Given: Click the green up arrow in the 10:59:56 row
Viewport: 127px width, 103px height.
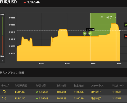Looking at the screenshot, I should pyautogui.click(x=37, y=92).
